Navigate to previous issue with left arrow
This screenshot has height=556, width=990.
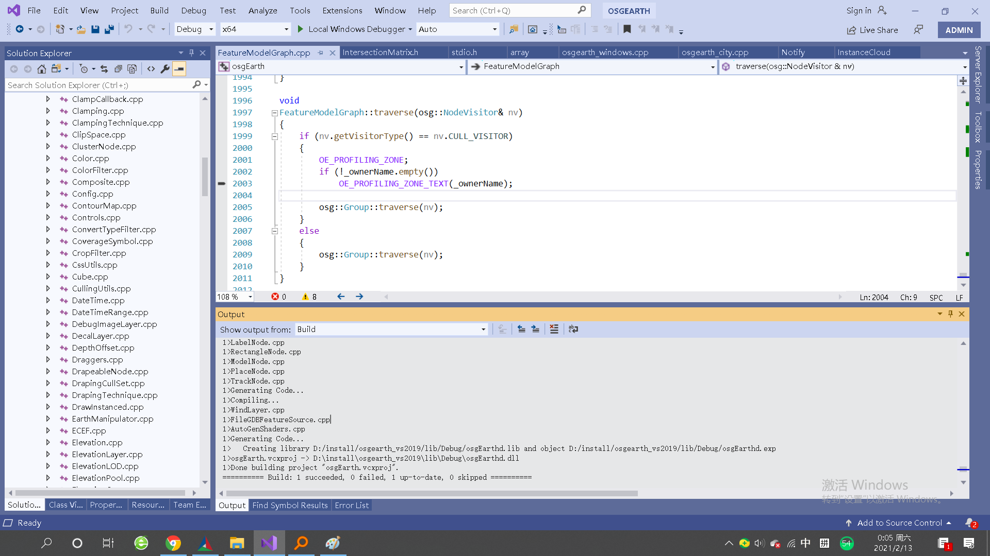tap(341, 297)
